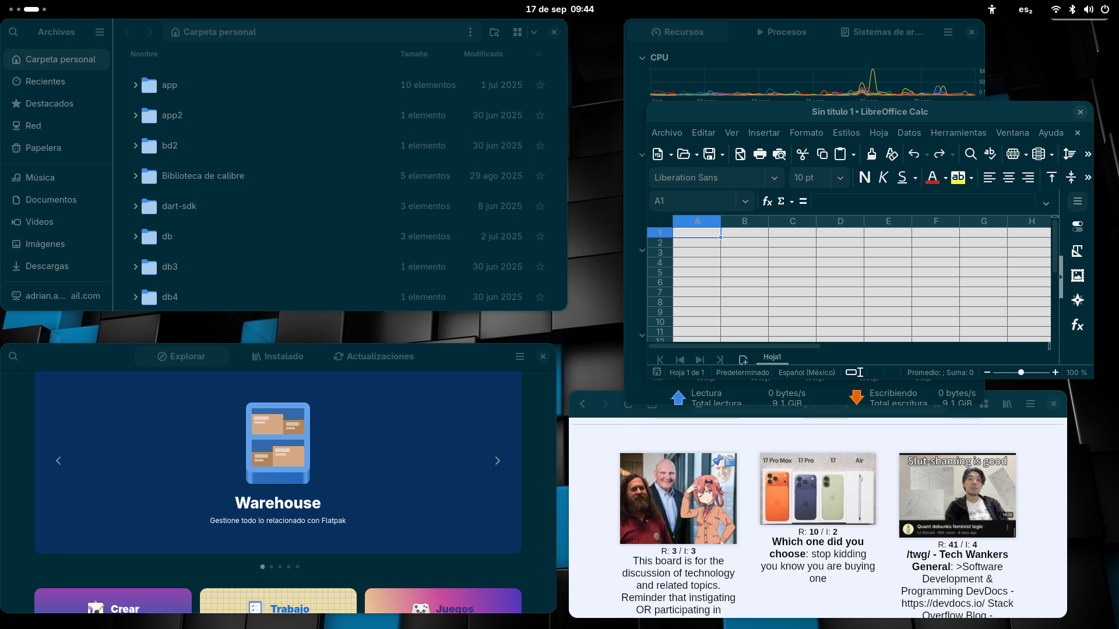Click the Undo arrow in Calc
1119x629 pixels.
[914, 154]
